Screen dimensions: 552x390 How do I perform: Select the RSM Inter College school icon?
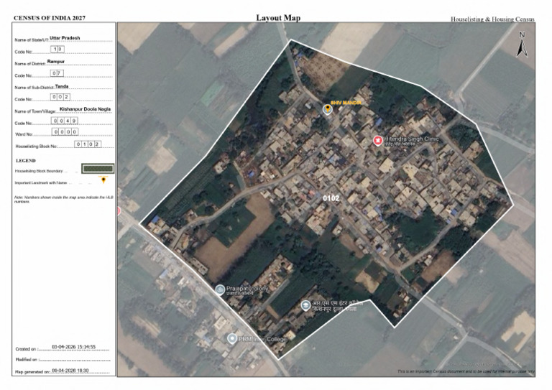pyautogui.click(x=305, y=305)
